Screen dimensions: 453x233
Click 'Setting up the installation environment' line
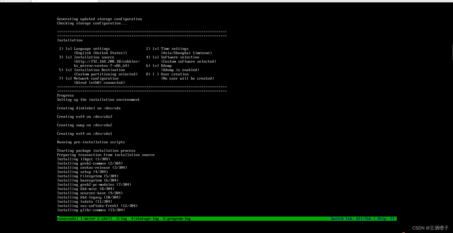[98, 100]
